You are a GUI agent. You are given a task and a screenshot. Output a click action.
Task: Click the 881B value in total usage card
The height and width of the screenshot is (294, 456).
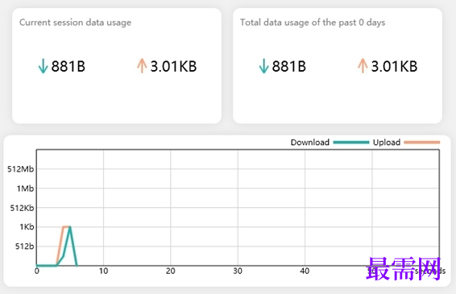pyautogui.click(x=289, y=66)
